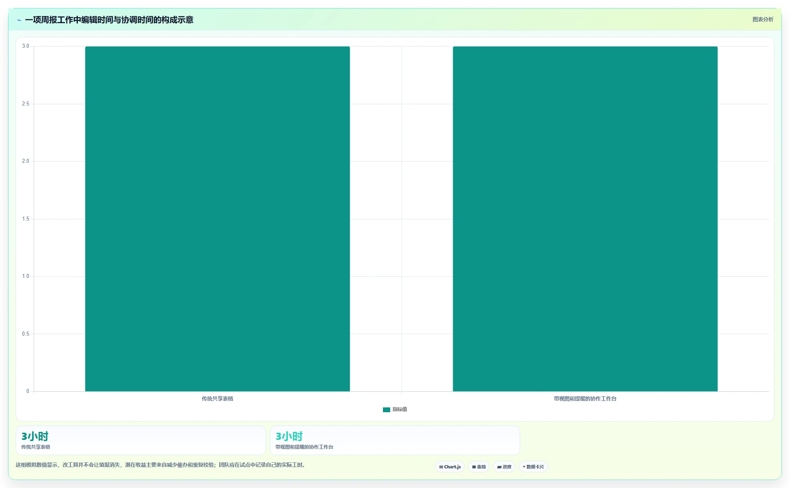Toggle the 指标值 legend color swatch
Image resolution: width=790 pixels, height=488 pixels.
(x=387, y=409)
